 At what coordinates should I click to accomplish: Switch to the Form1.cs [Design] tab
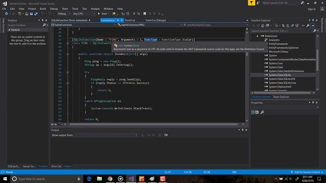[x=156, y=20]
